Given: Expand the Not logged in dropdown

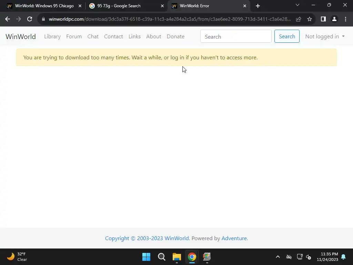Looking at the screenshot, I should coord(325,37).
